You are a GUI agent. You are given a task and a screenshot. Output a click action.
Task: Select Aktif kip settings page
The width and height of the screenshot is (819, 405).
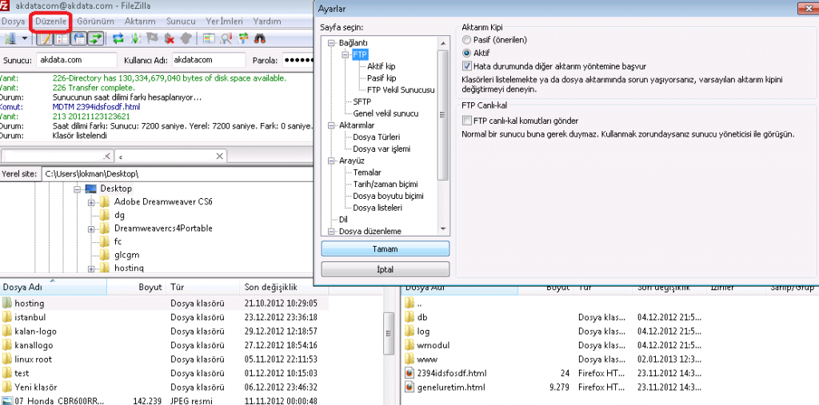click(381, 66)
